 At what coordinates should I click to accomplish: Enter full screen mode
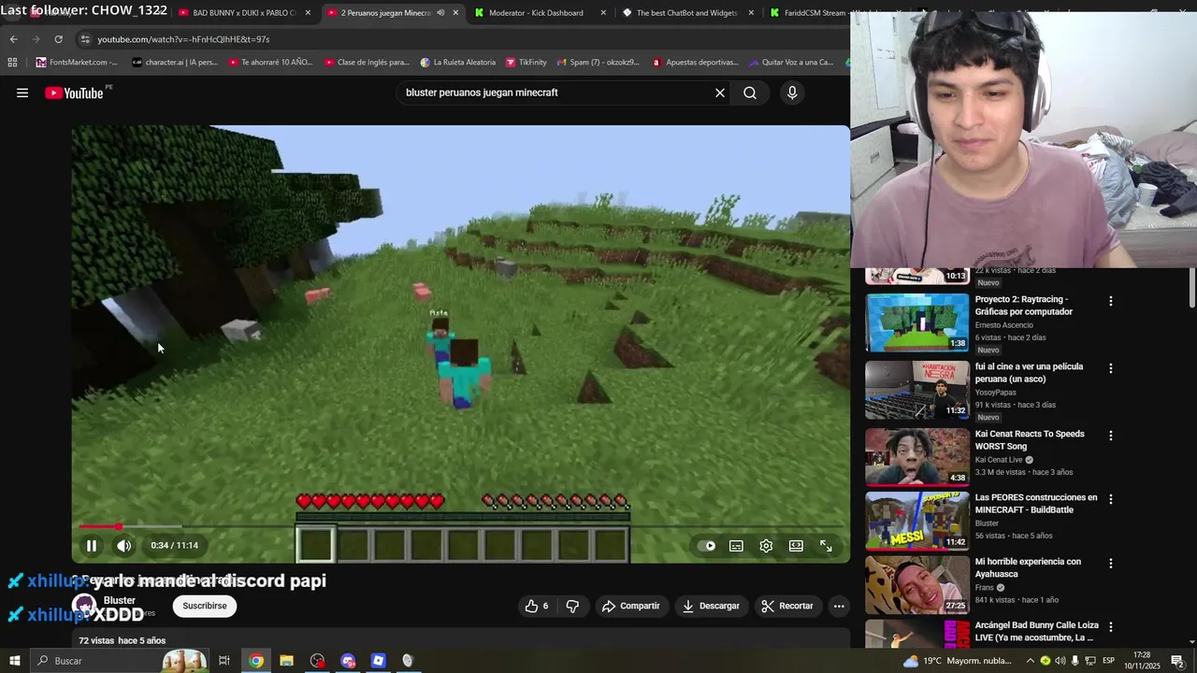(x=827, y=546)
